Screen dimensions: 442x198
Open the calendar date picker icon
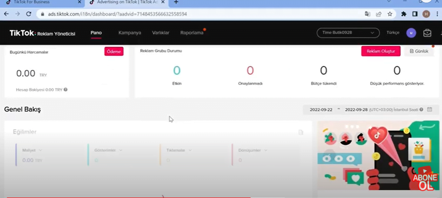(x=429, y=109)
